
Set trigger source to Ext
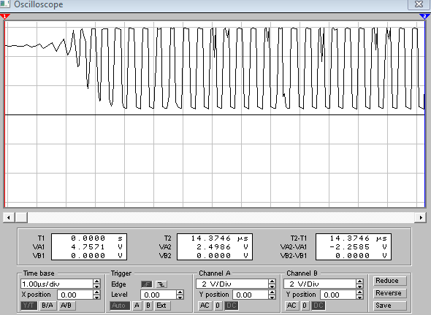[x=161, y=306]
